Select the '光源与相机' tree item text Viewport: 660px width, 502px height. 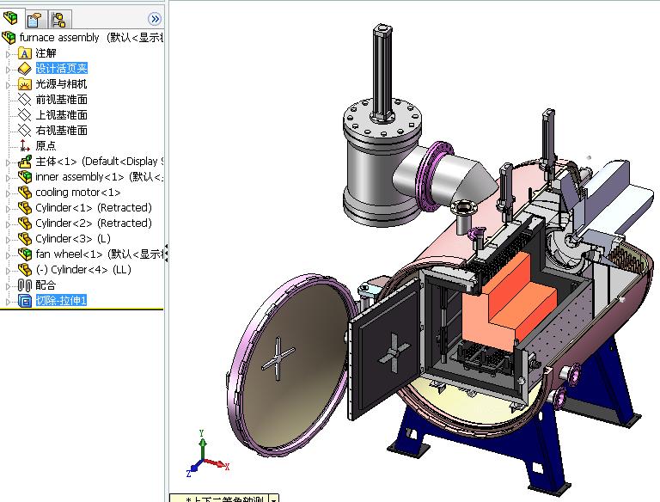click(x=62, y=83)
